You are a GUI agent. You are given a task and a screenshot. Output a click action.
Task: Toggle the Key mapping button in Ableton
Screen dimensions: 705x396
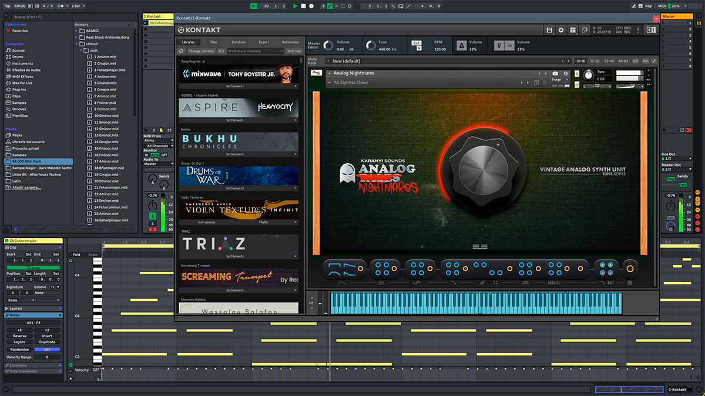[648, 6]
